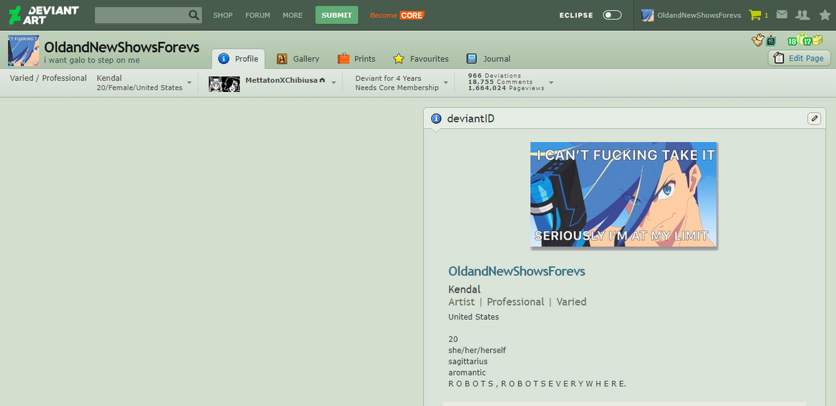Click the Edit Page button
Screen dimensions: 836x406
[x=799, y=58]
